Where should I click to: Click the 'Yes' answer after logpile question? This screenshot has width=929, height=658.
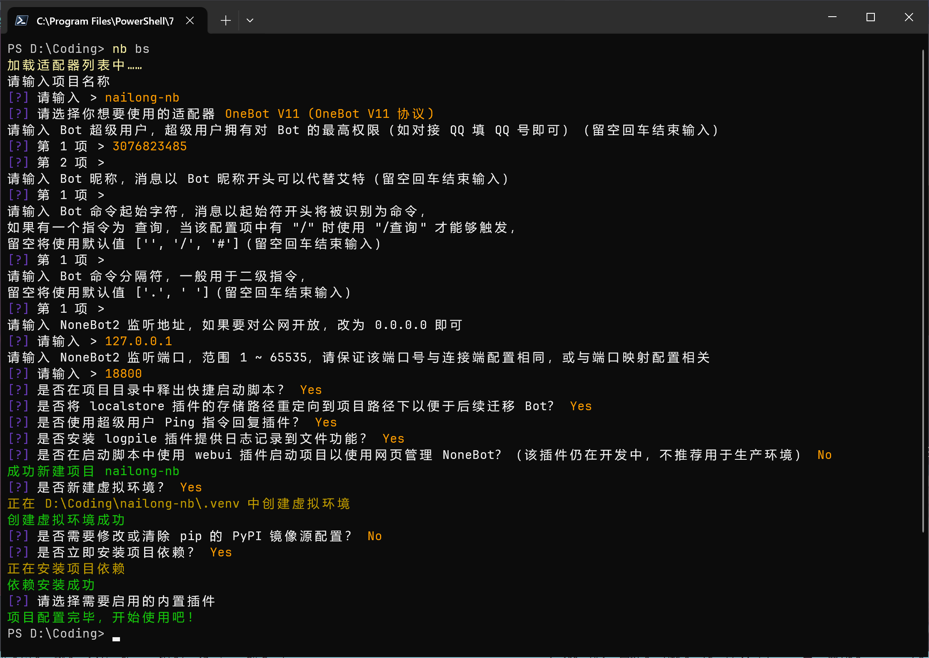click(x=393, y=439)
